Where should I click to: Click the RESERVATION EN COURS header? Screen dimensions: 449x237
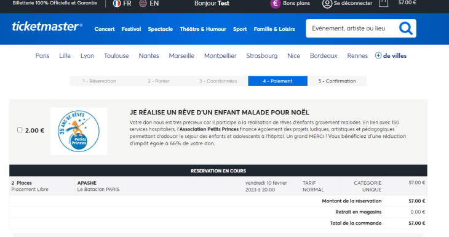tap(218, 171)
